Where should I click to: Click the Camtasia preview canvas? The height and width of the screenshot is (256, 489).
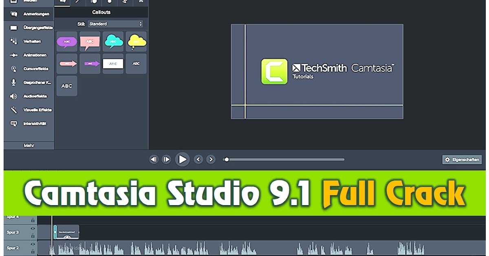[x=317, y=72]
